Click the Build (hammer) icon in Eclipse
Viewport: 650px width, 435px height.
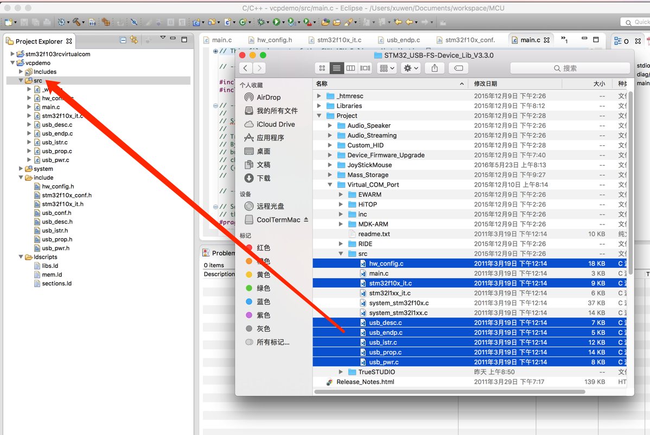(x=77, y=22)
